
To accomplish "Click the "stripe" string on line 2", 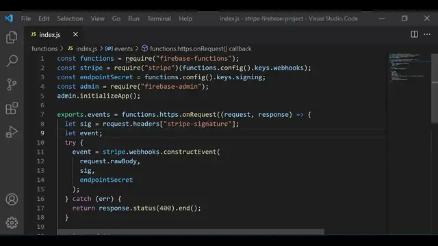I will tap(159, 68).
